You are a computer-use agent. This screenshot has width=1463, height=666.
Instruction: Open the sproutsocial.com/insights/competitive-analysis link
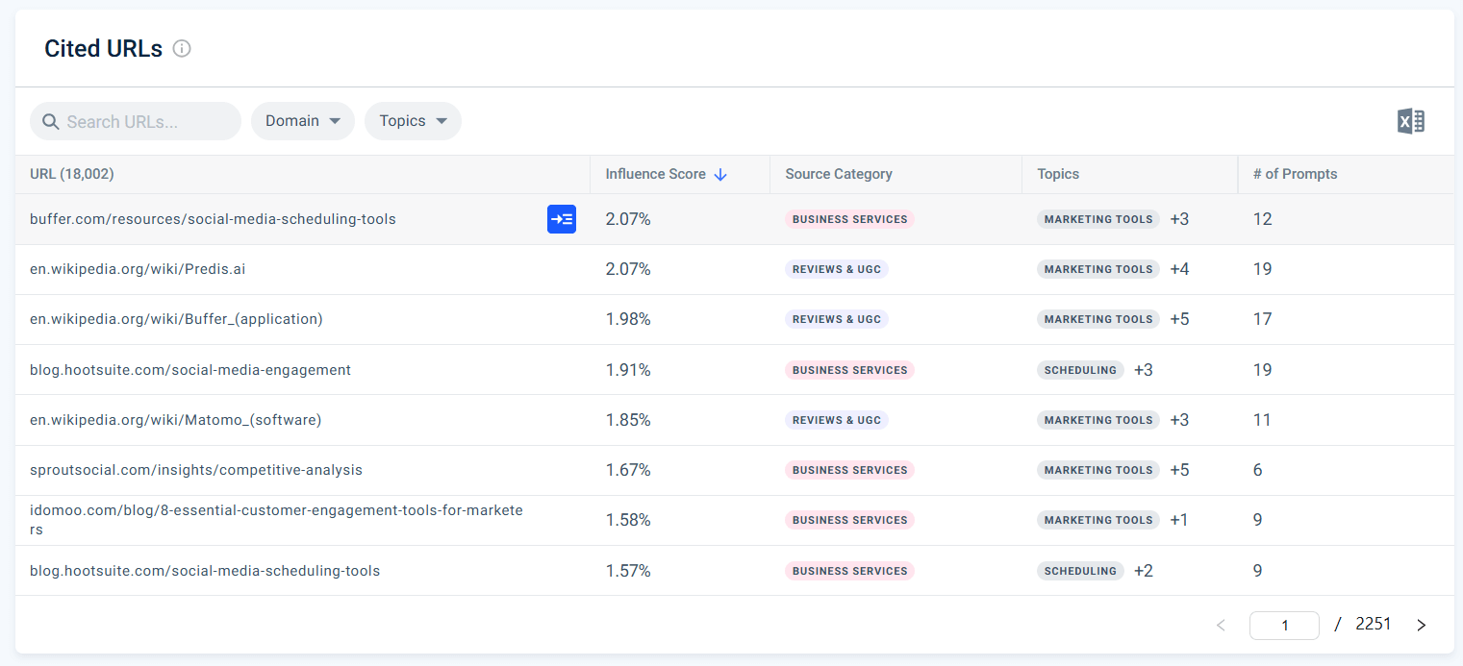tap(195, 470)
